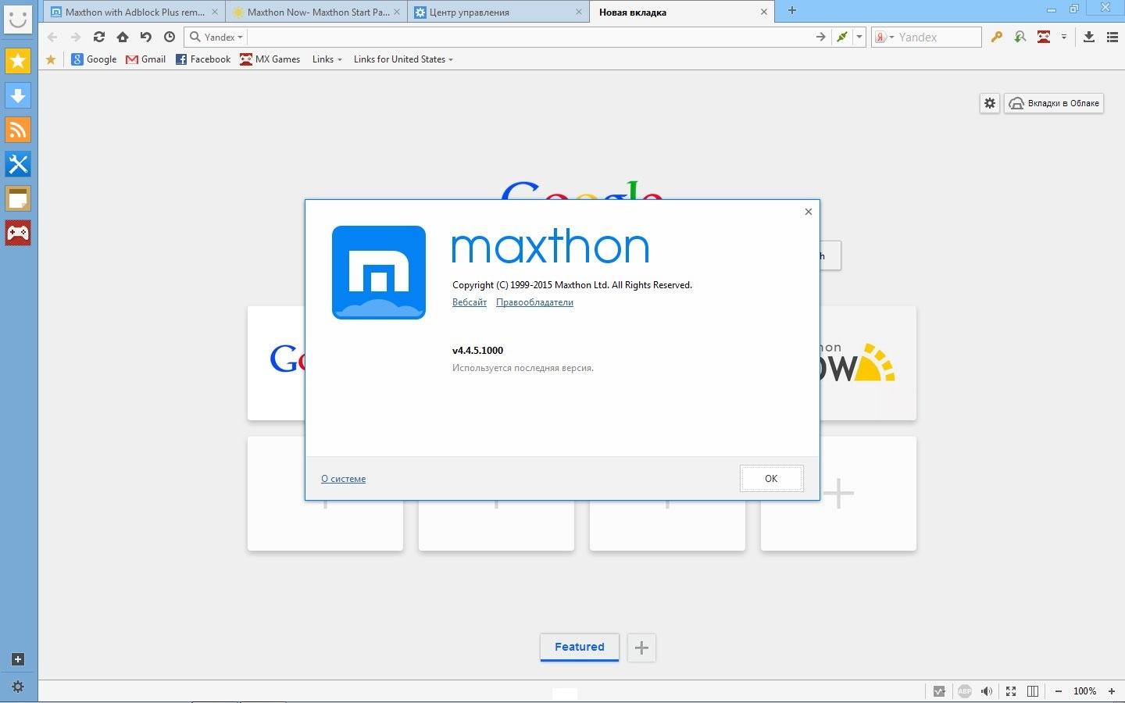This screenshot has width=1125, height=703.
Task: Open the Вебсайт link in the dialog
Action: [470, 302]
